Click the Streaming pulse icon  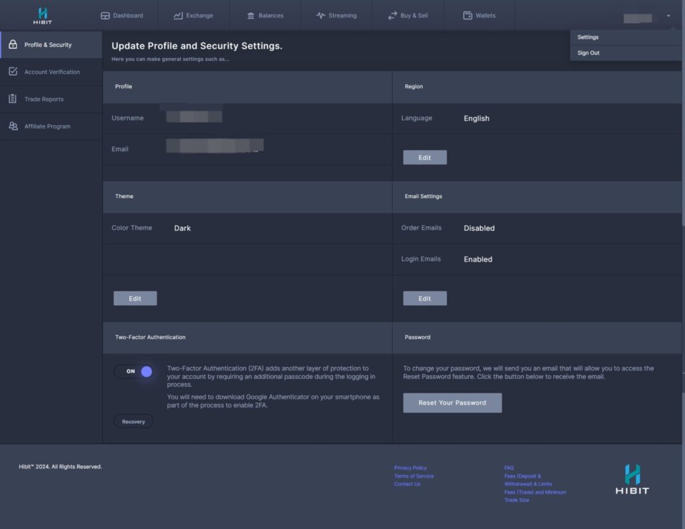320,15
